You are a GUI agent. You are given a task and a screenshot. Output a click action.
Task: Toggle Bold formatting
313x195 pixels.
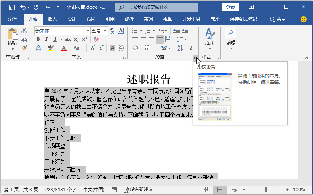(x=38, y=39)
